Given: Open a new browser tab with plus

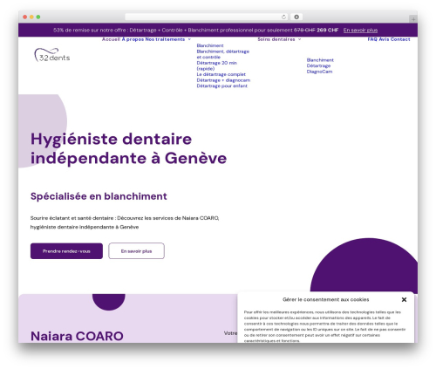Looking at the screenshot, I should 413,19.
